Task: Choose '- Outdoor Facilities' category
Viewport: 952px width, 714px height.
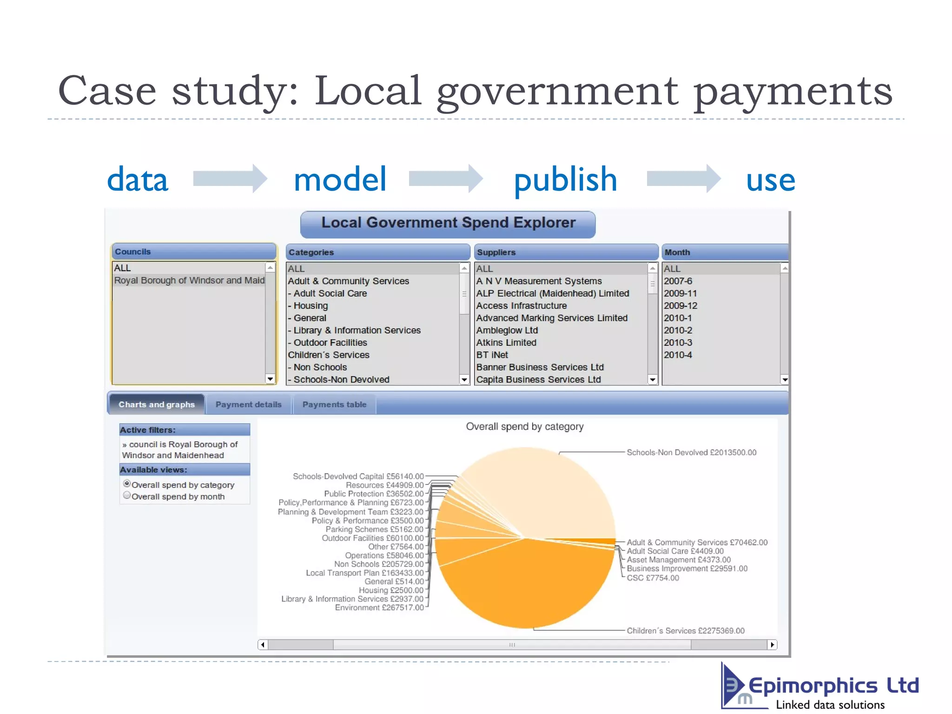Action: click(x=373, y=343)
